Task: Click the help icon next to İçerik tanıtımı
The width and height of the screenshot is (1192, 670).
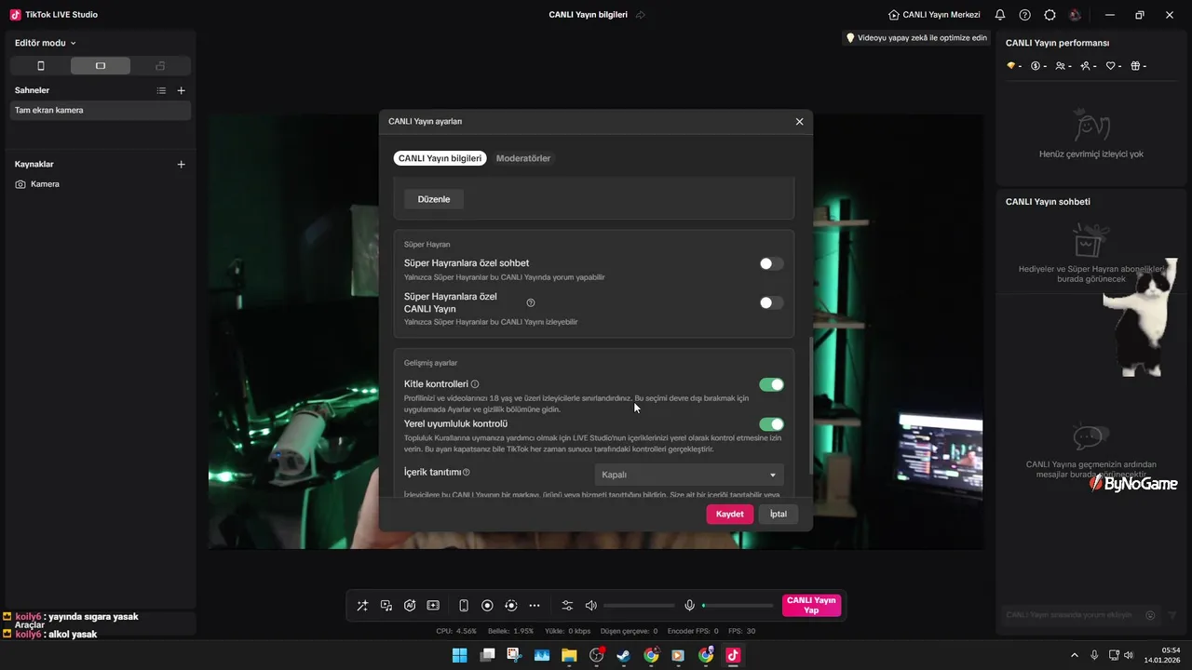Action: coord(467,473)
